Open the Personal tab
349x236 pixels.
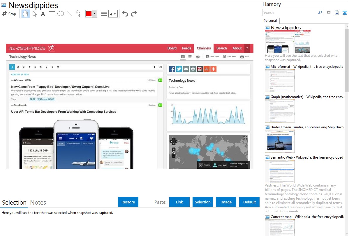coord(270,20)
